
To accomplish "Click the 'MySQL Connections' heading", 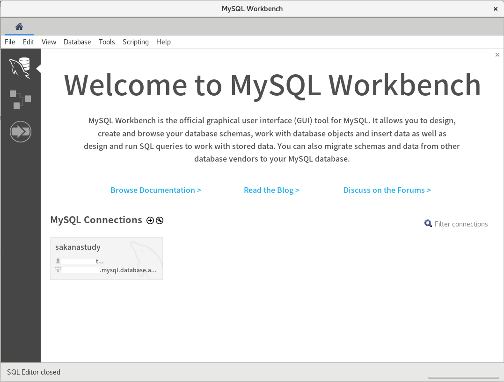I will [96, 220].
